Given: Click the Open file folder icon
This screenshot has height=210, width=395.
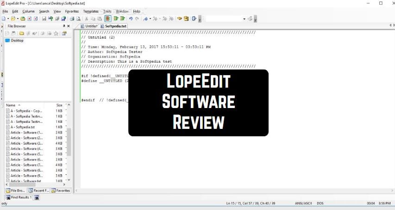Looking at the screenshot, I should (x=13, y=19).
